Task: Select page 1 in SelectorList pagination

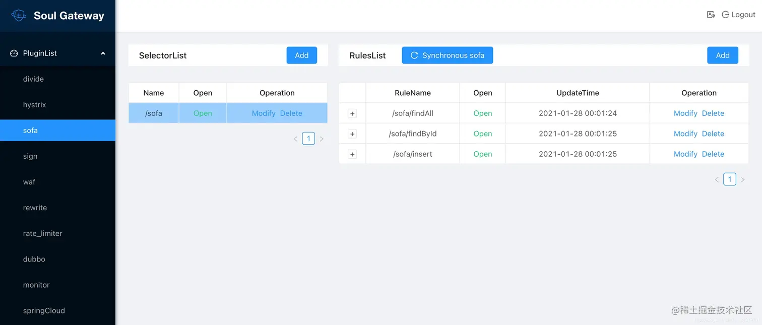Action: pos(308,139)
